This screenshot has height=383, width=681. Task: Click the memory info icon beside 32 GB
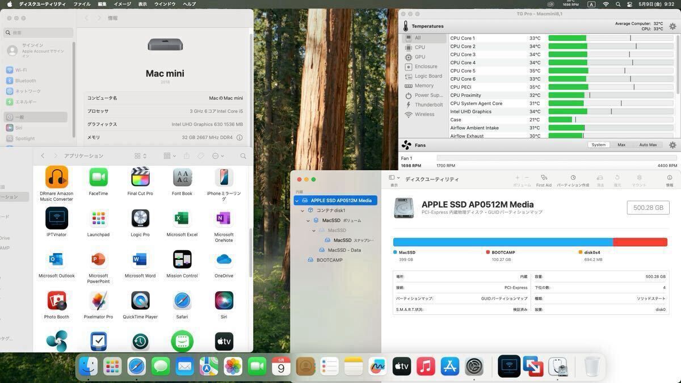[x=239, y=137]
